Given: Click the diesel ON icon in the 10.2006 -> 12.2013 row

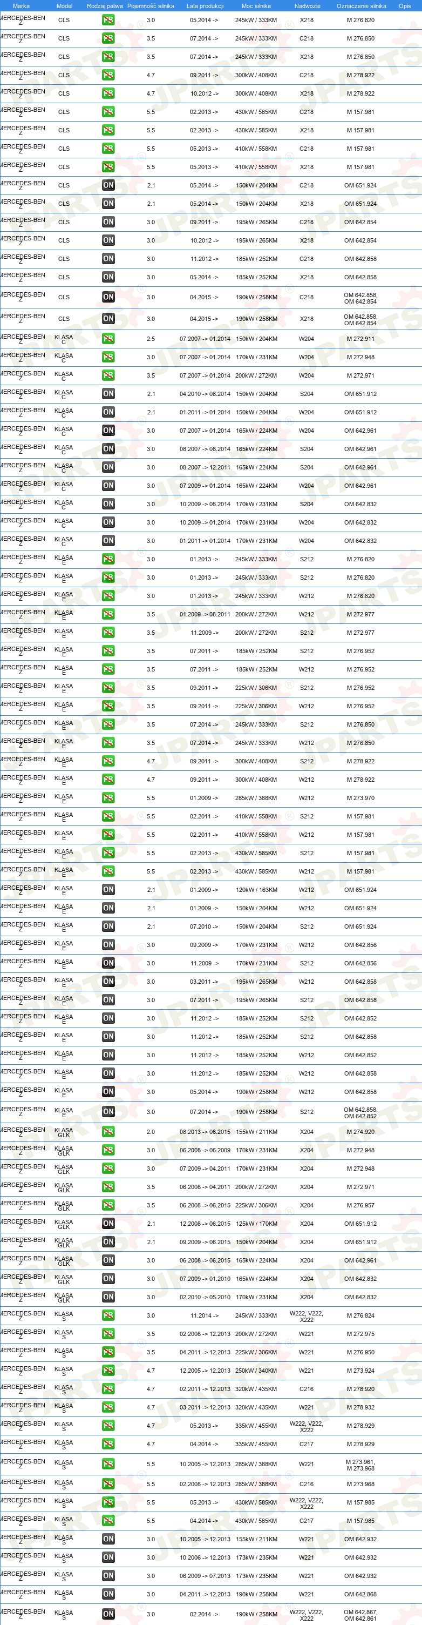Looking at the screenshot, I should point(108,1557).
